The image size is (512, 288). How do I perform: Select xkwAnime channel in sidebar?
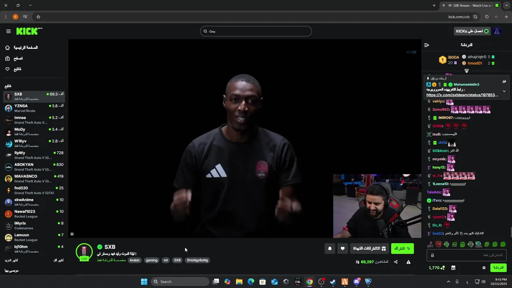(x=34, y=202)
